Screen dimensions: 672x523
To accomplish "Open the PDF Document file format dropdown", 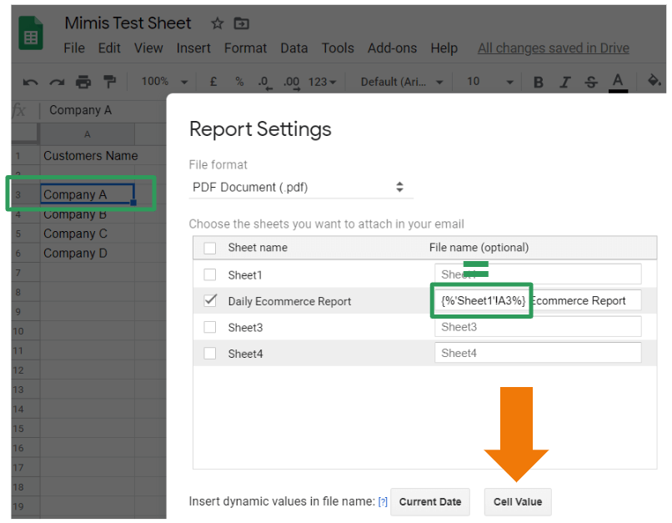I will coord(298,187).
